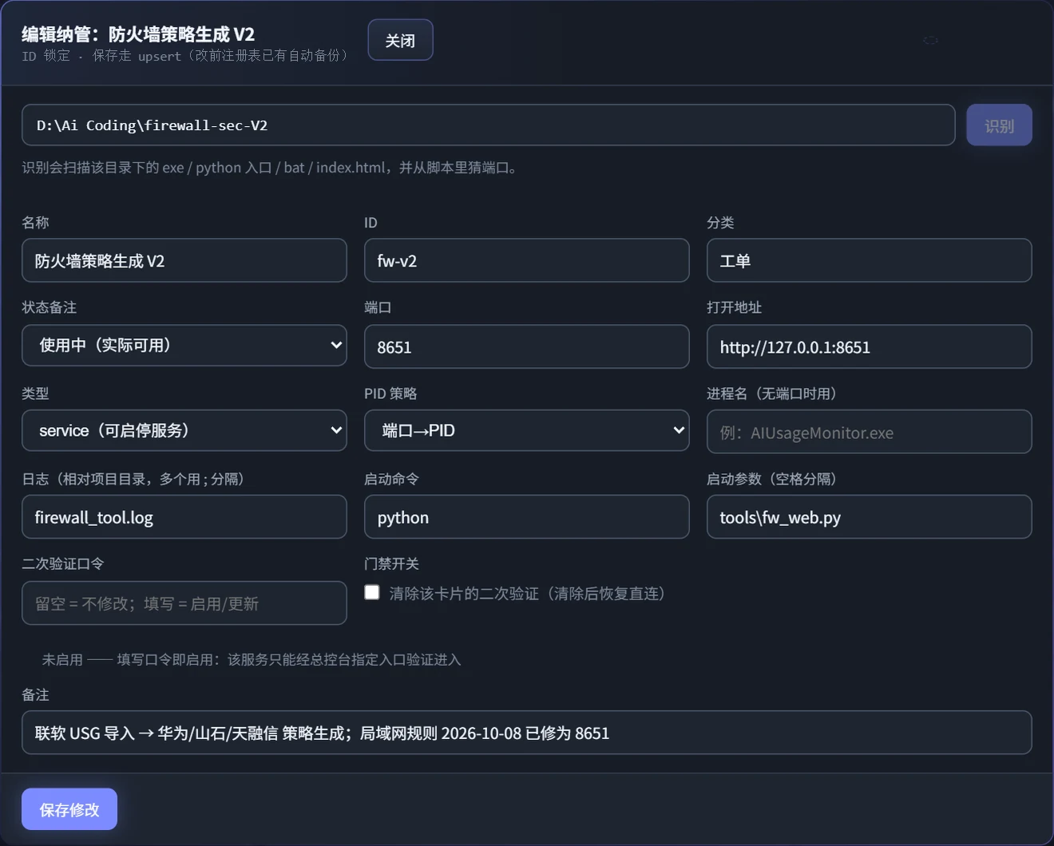Click the 日志 field firewall_tool.log
The width and height of the screenshot is (1054, 846).
tap(184, 516)
